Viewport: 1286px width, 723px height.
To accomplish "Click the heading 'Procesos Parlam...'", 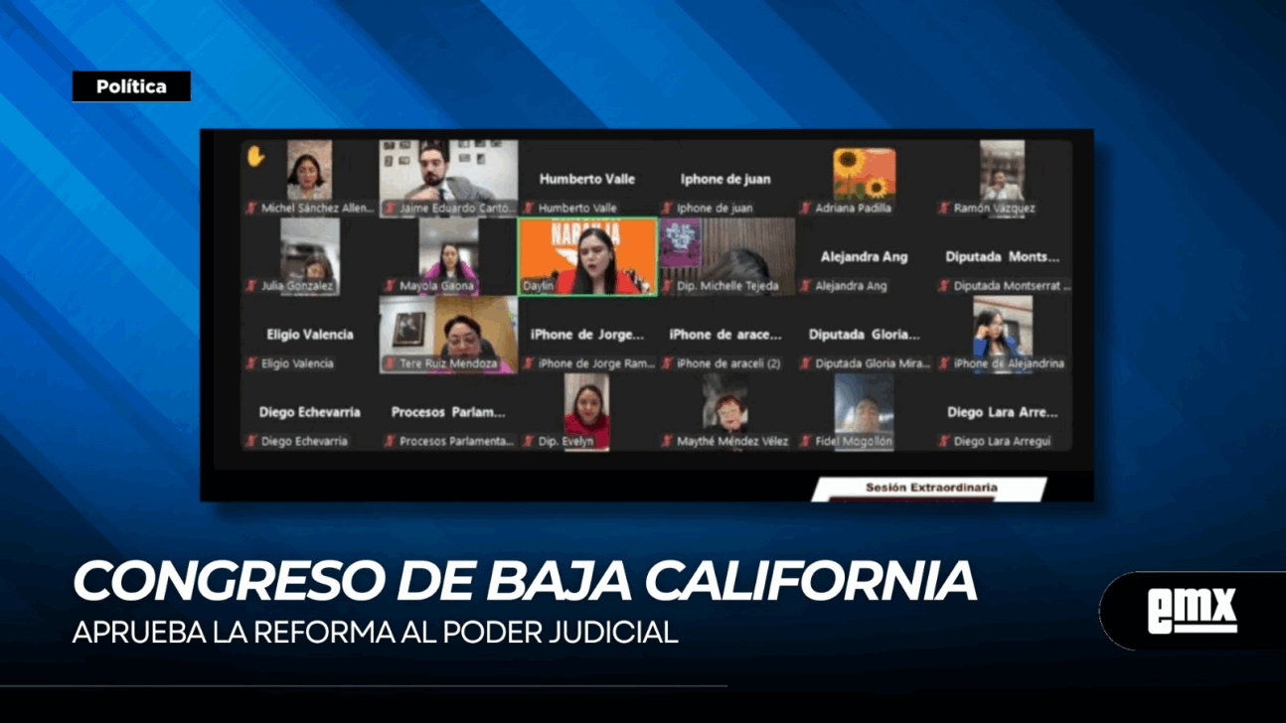I will pos(448,411).
